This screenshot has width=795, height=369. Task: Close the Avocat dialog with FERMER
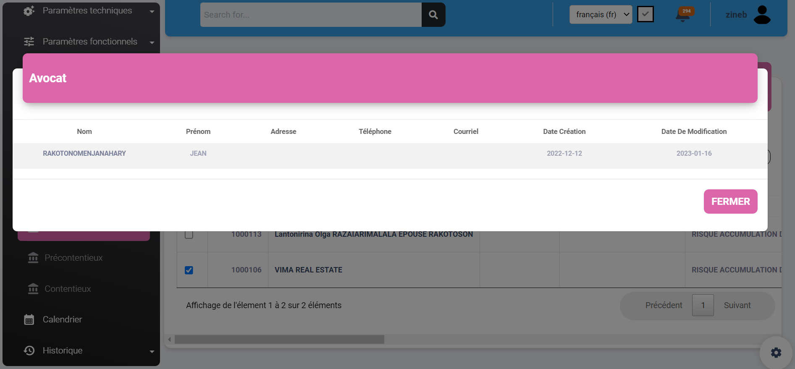click(730, 202)
